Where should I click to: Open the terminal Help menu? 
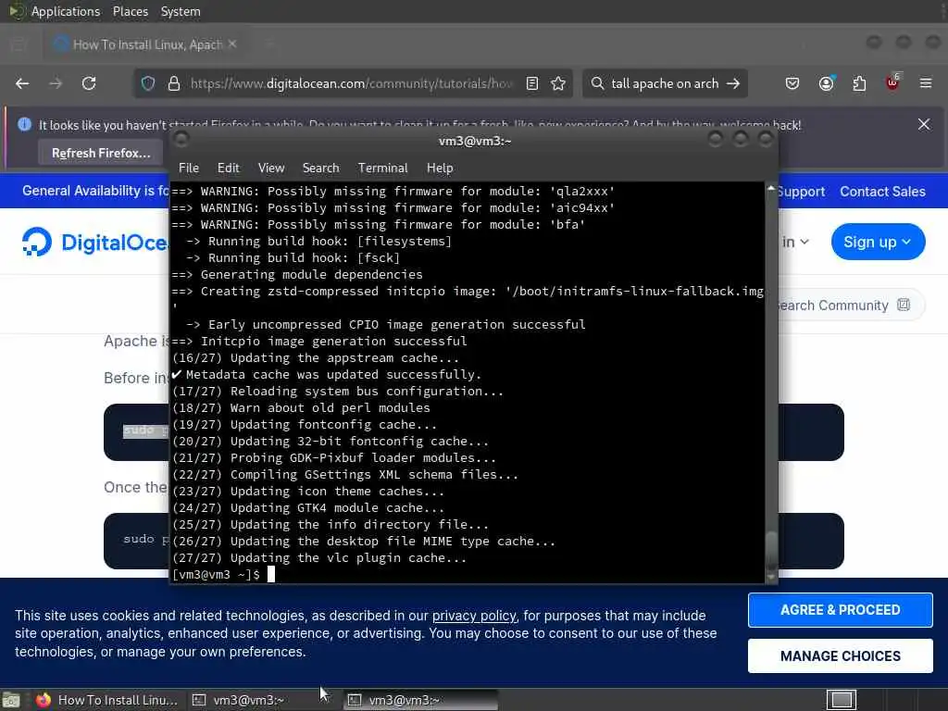coord(440,168)
